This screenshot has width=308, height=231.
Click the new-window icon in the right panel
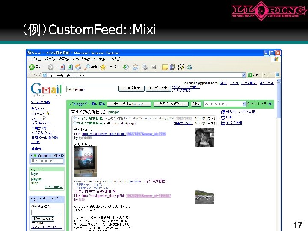point(223,112)
